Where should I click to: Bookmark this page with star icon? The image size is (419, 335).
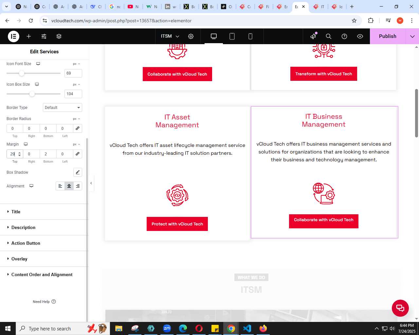354,21
